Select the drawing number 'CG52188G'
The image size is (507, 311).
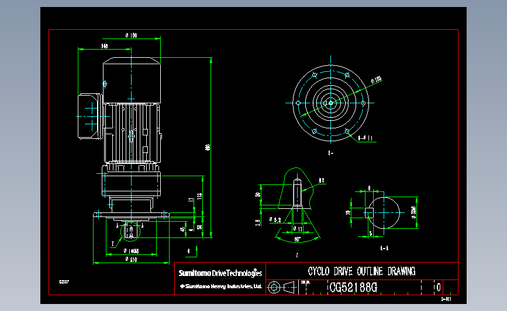pyautogui.click(x=353, y=287)
